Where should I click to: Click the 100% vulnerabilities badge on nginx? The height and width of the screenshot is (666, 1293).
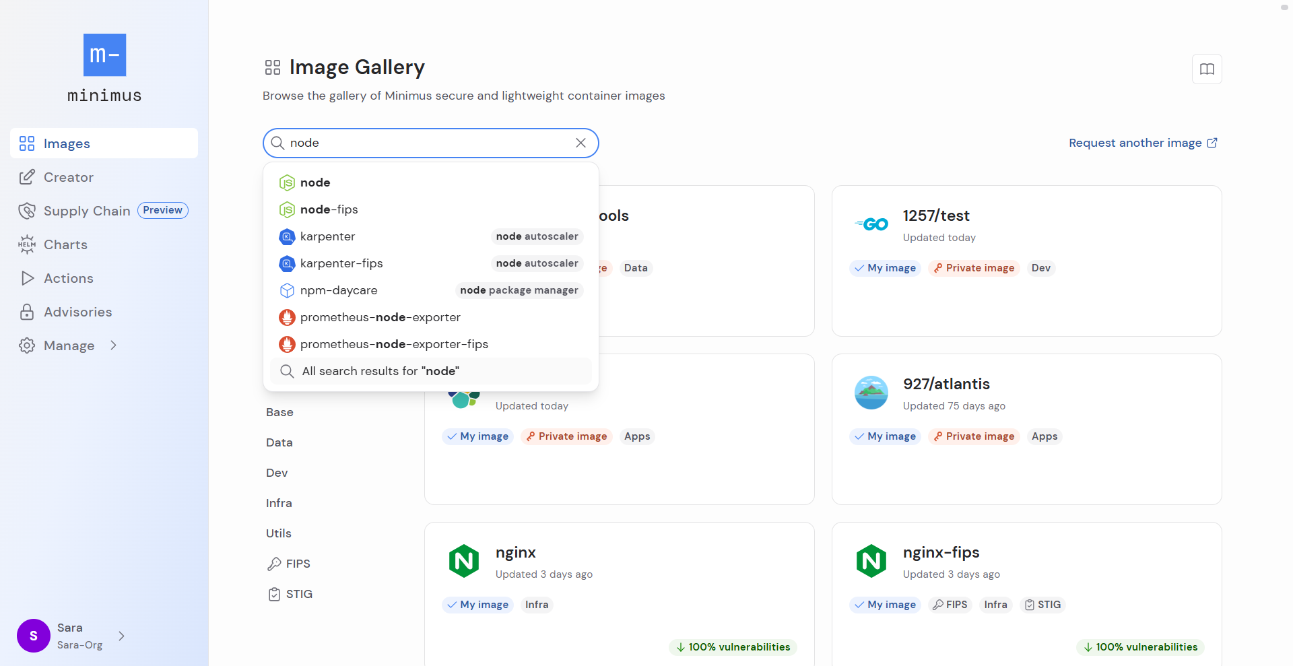point(733,647)
